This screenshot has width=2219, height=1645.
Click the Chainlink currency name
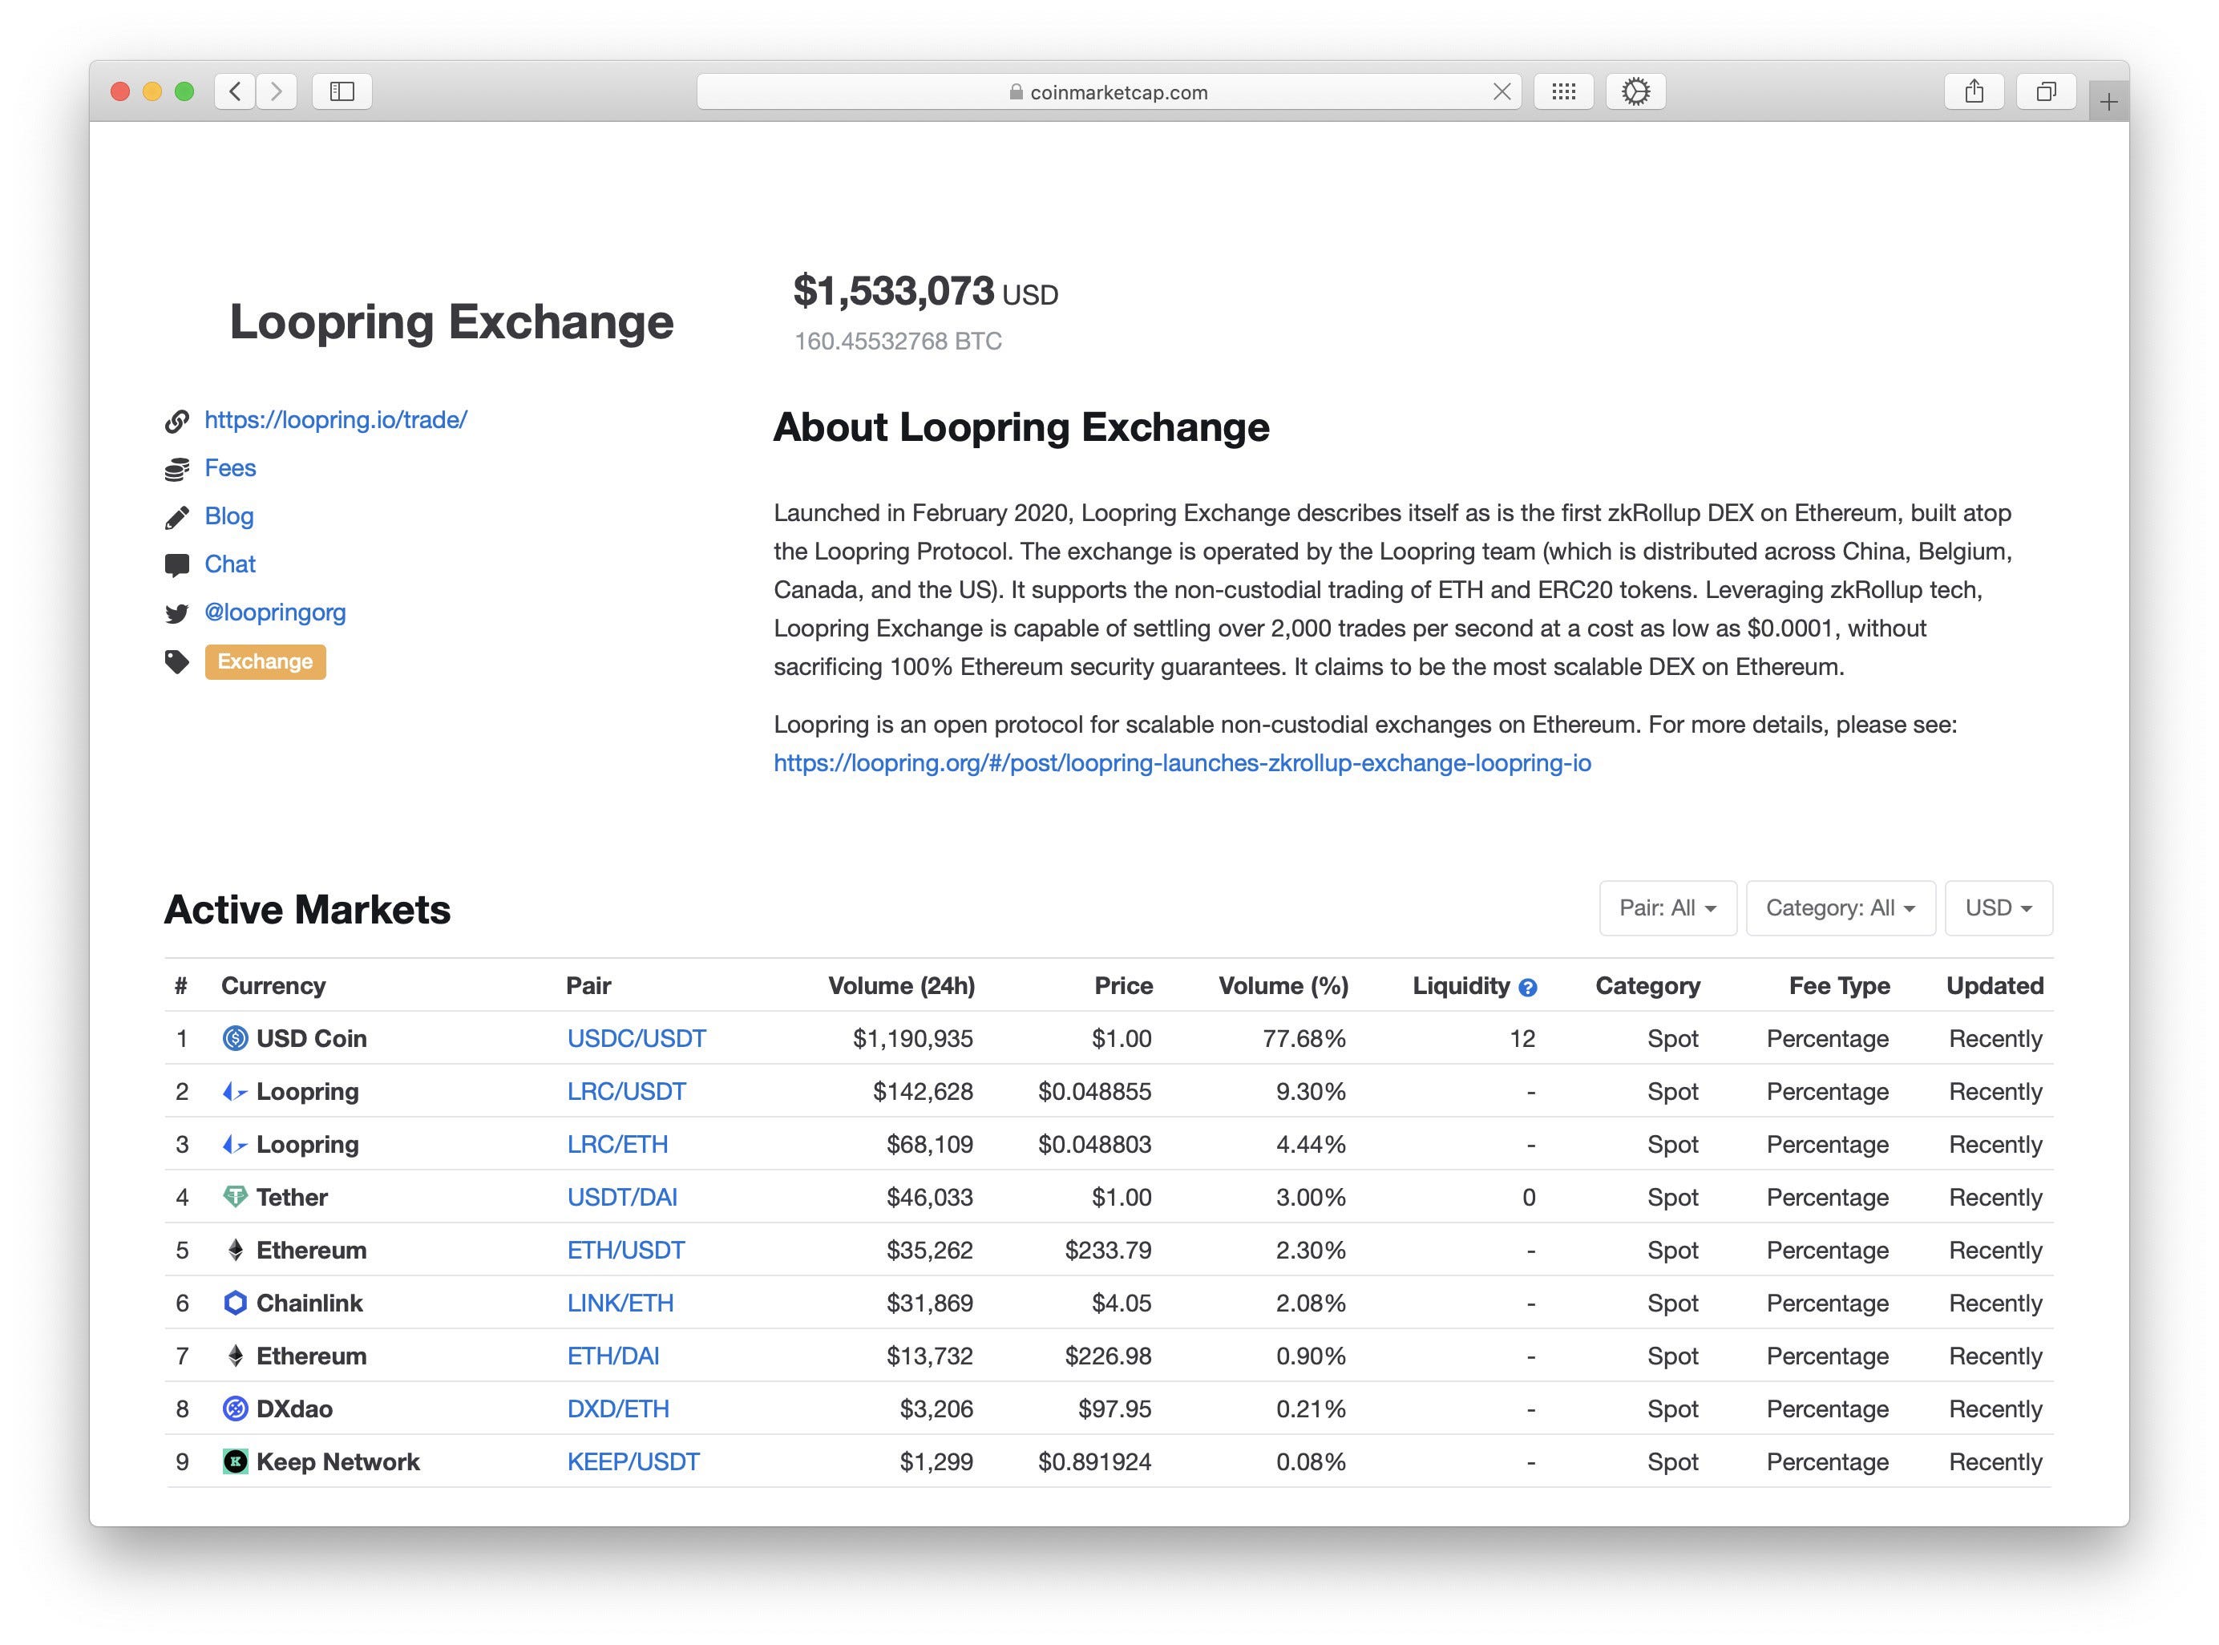[309, 1303]
